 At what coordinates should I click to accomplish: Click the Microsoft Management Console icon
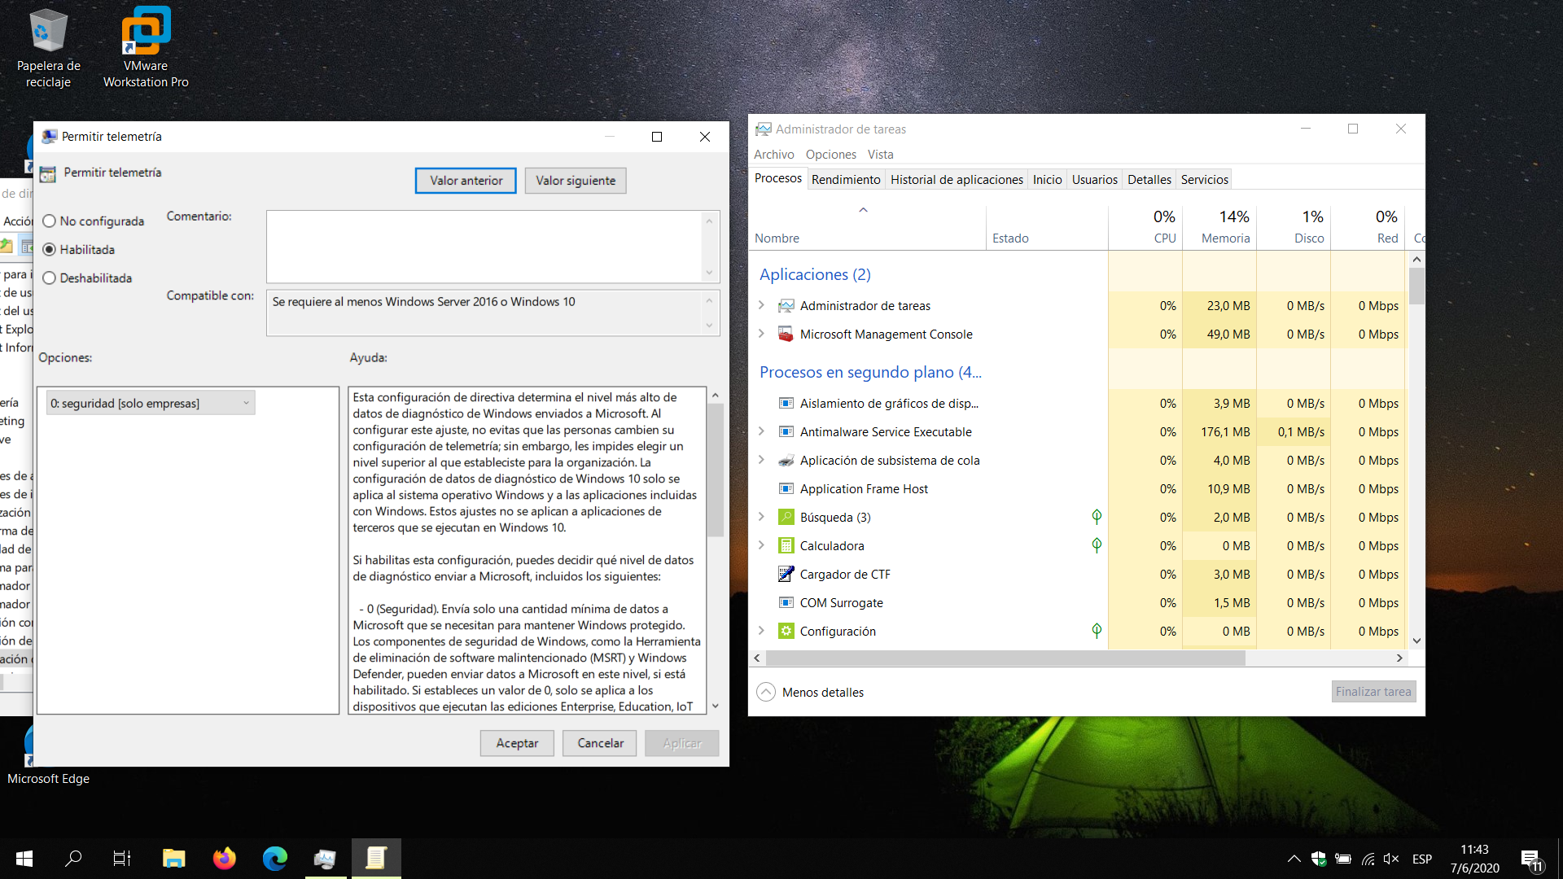786,335
